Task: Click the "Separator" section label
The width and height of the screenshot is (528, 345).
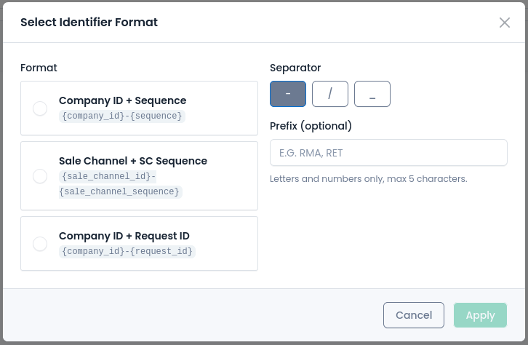Action: 295,68
